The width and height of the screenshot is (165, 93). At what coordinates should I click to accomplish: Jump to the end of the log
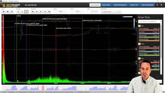click(x=49, y=12)
